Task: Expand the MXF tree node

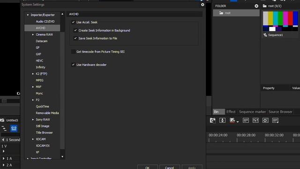Action: 33,87
